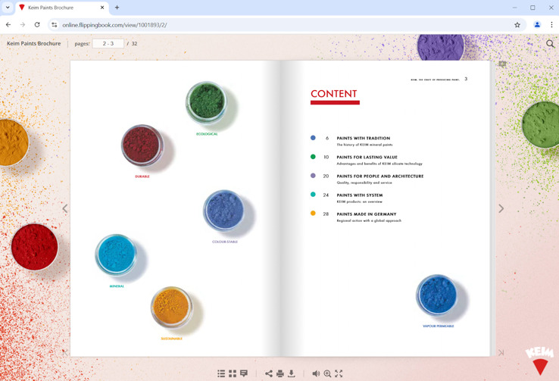Click page number 28 in contents
This screenshot has height=381, width=559.
click(x=326, y=214)
